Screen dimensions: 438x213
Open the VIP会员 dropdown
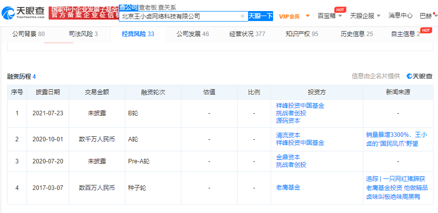pos(294,16)
